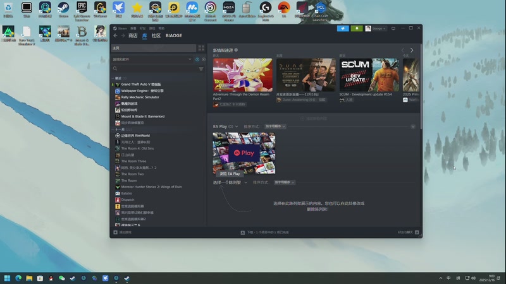506x284 pixels.
Task: Open the Epic Games Launcher desktop icon
Action: coord(82,11)
